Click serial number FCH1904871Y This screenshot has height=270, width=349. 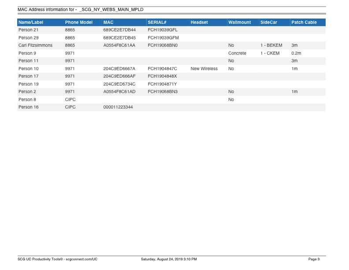pos(162,84)
